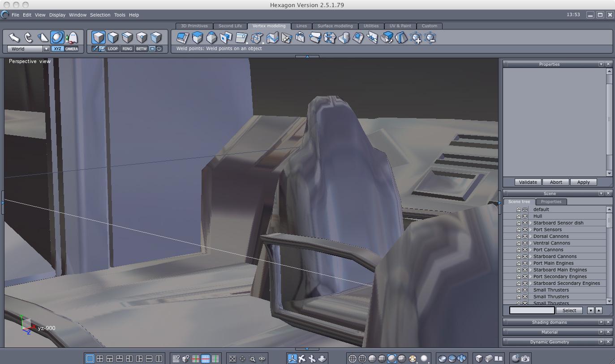This screenshot has width=615, height=364.
Task: Click the single viewport layout icon
Action: click(90, 358)
